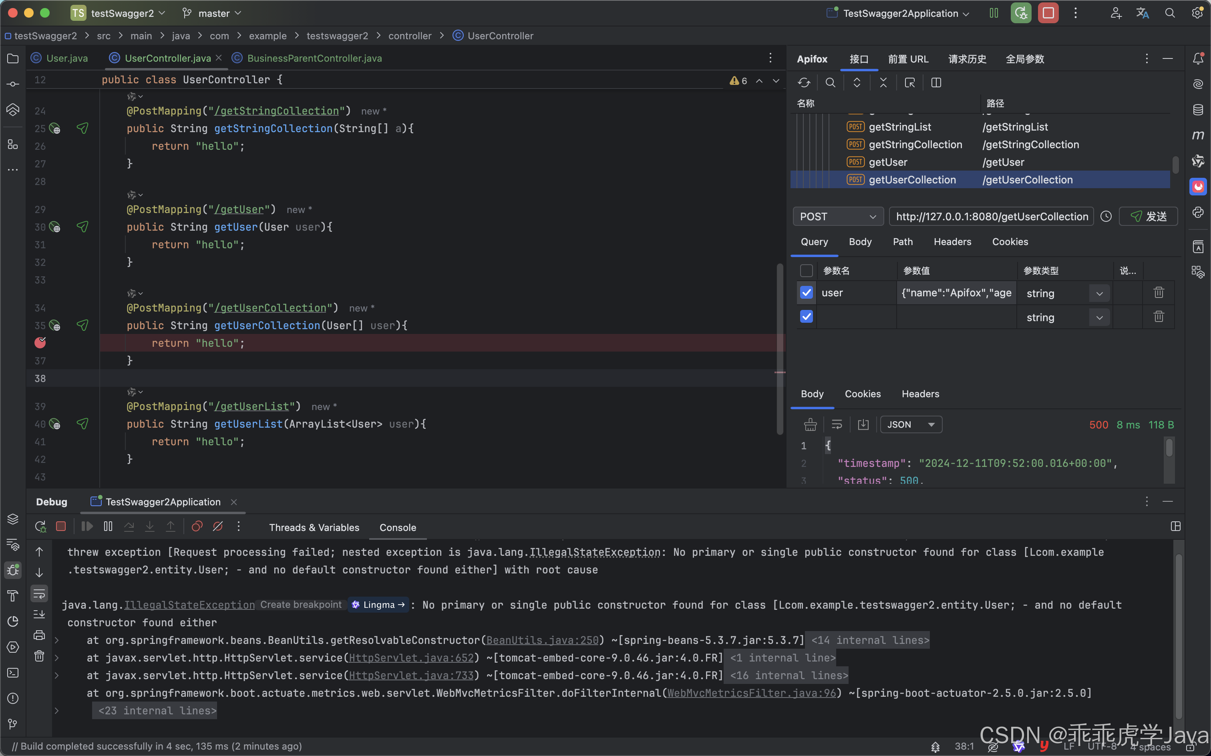
Task: Click the request URL input field
Action: click(x=991, y=217)
